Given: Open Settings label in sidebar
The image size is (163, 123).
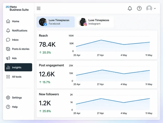Looking at the screenshot, I should click(x=17, y=98).
